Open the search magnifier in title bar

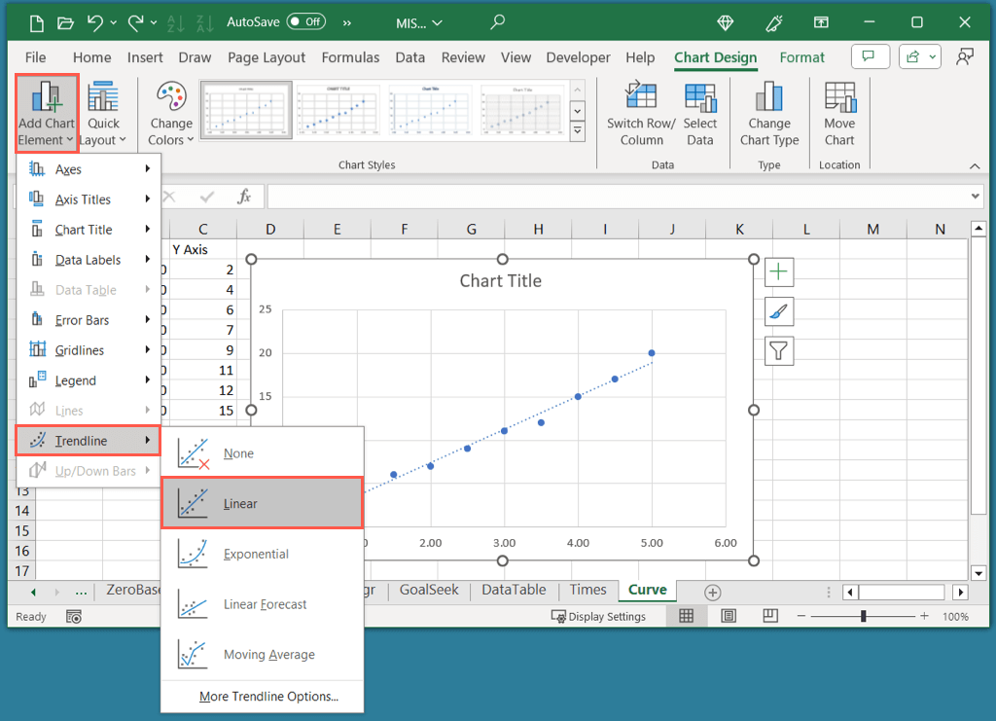(498, 22)
